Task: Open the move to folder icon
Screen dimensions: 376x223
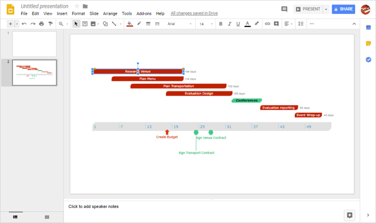Action: point(85,6)
